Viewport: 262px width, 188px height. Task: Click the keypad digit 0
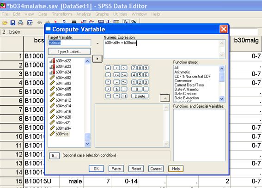137,89
